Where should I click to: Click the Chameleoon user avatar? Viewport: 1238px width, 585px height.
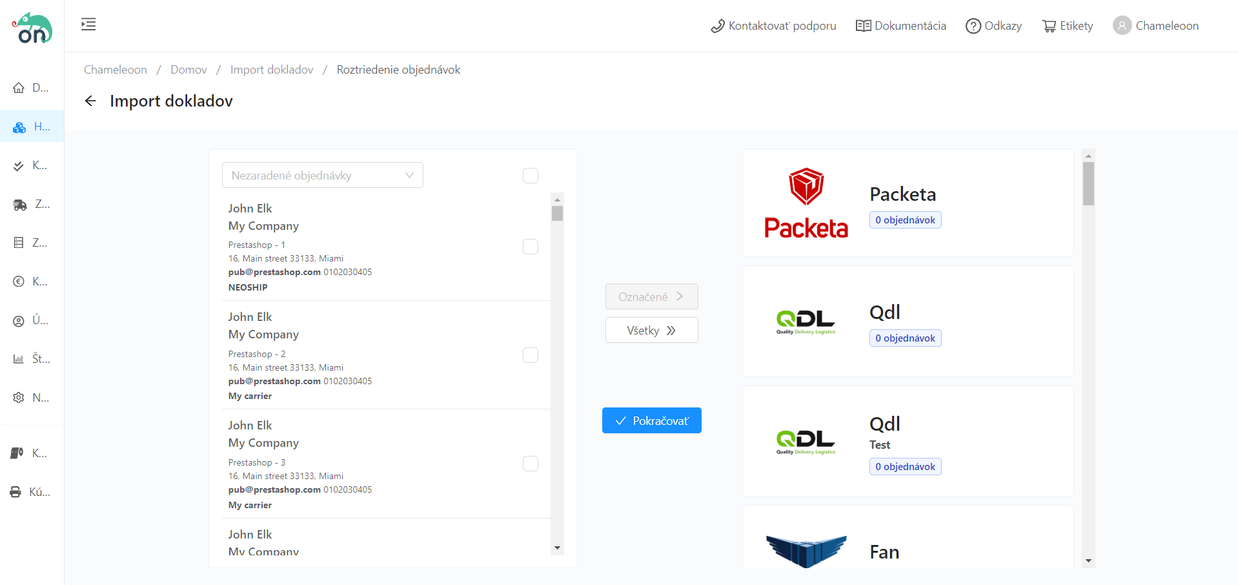[1122, 25]
